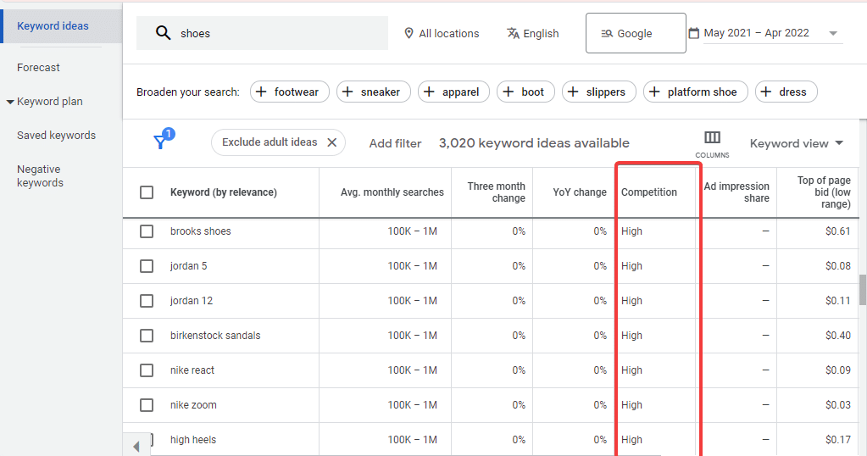Screen dimensions: 867x456
Task: Select the birkenstock sandals checkbox
Action: click(x=147, y=336)
